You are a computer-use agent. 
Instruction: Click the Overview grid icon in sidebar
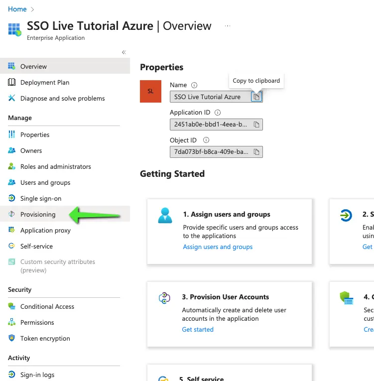point(11,66)
